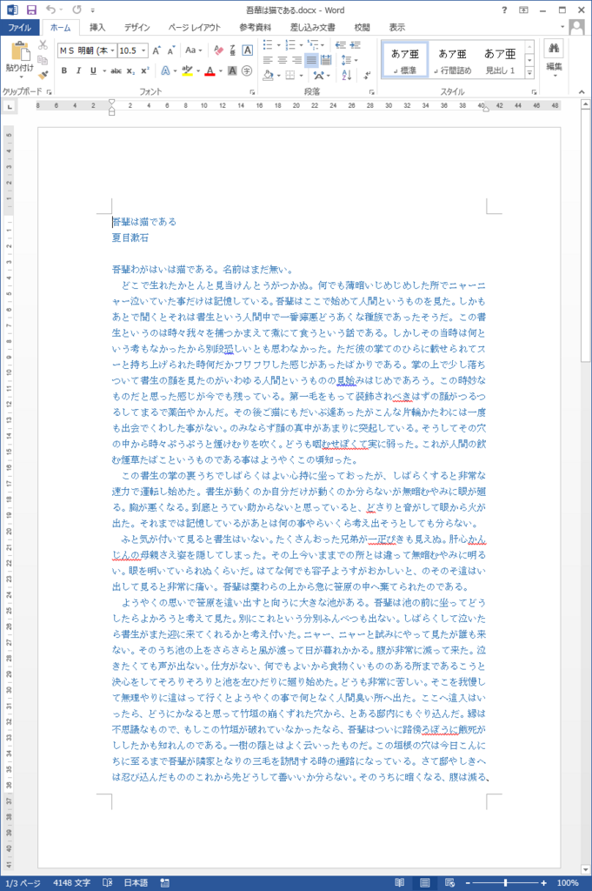Toggle strikethrough formatting
This screenshot has width=592, height=891.
(116, 71)
